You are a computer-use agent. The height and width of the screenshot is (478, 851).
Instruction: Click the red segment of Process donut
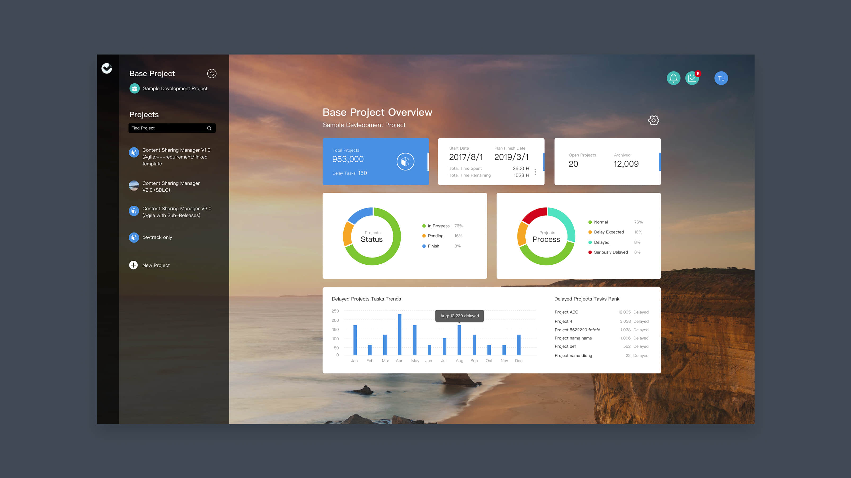click(x=534, y=214)
